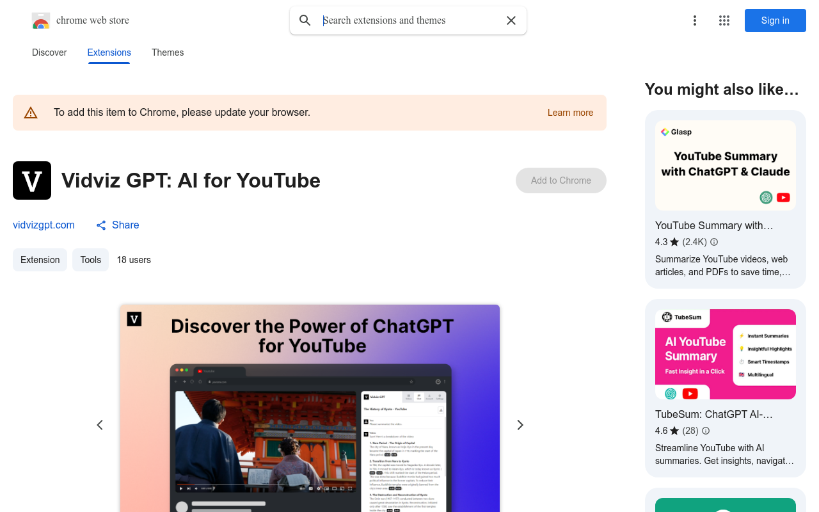Click the warning triangle icon
Viewport: 819px width, 512px height.
(31, 113)
